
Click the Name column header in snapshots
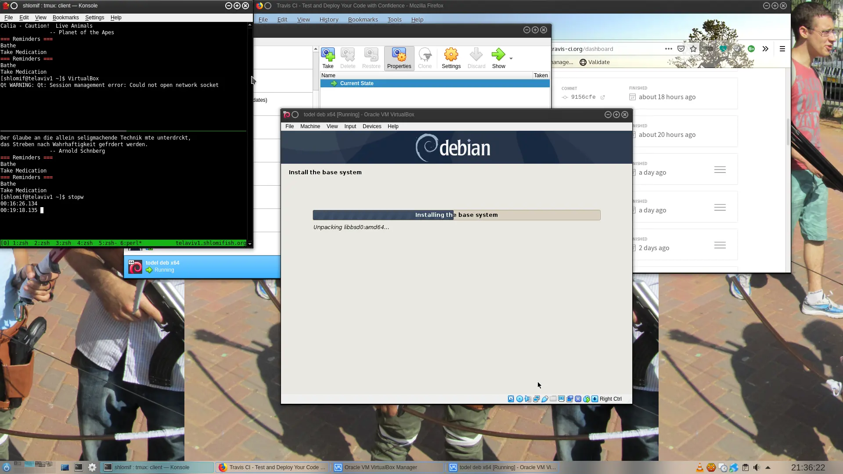(426, 75)
